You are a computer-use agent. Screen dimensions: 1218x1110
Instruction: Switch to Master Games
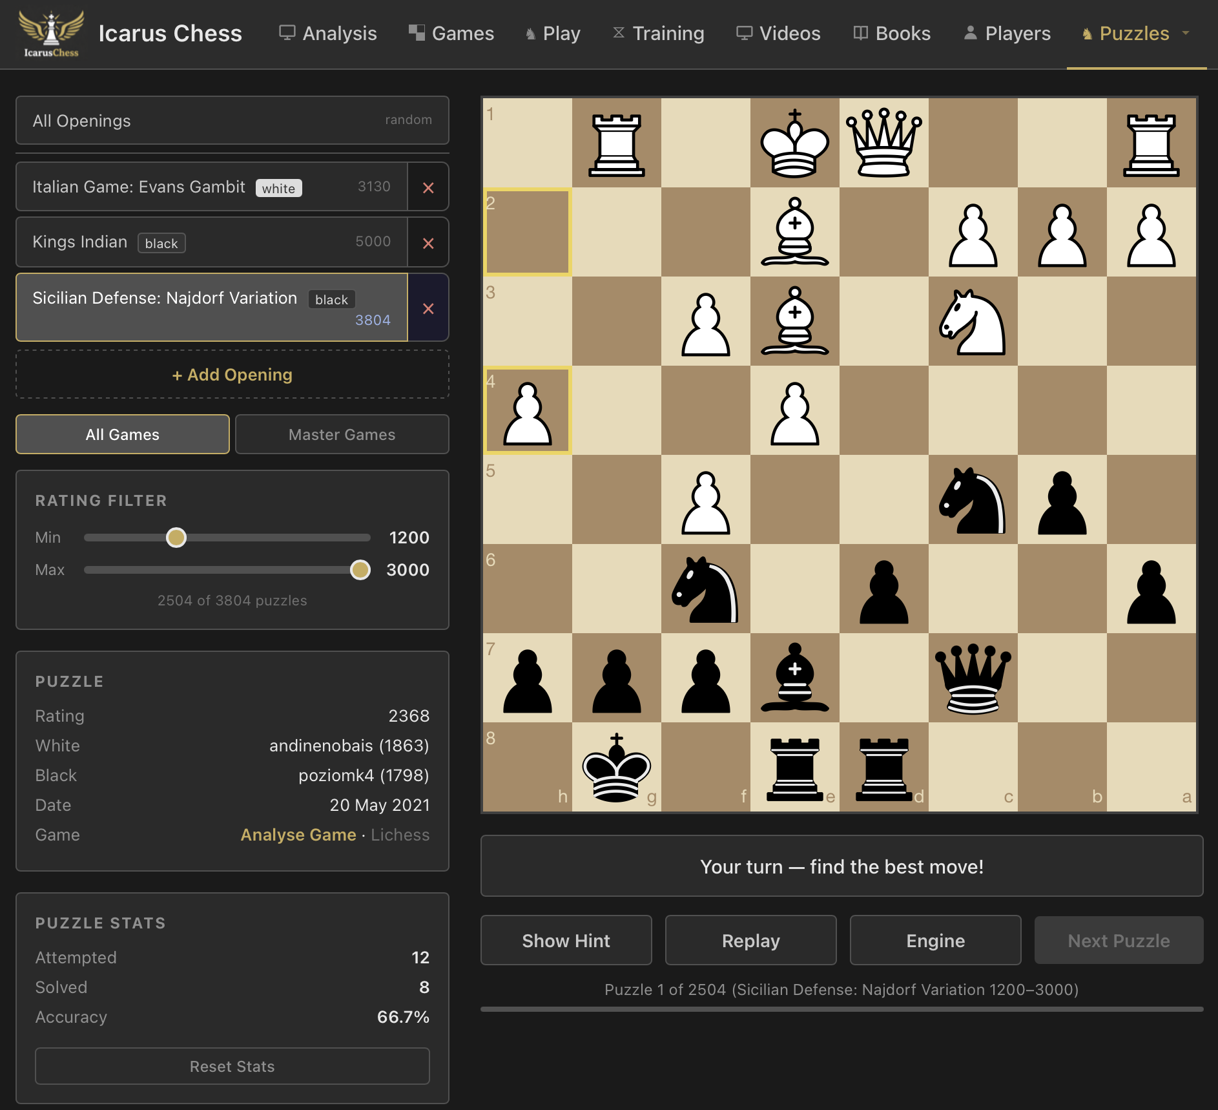click(x=342, y=434)
